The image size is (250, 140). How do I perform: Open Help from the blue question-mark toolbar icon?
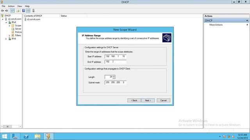tap(23, 10)
